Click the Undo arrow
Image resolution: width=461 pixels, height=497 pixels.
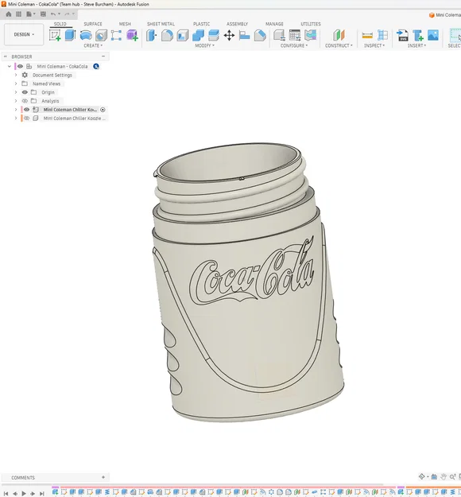[53, 14]
